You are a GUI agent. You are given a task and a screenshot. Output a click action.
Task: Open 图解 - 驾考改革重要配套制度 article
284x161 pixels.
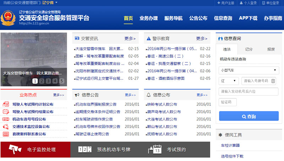pyautogui.click(x=100, y=56)
